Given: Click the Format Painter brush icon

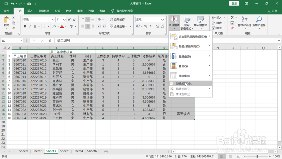Looking at the screenshot, I should [14, 28].
